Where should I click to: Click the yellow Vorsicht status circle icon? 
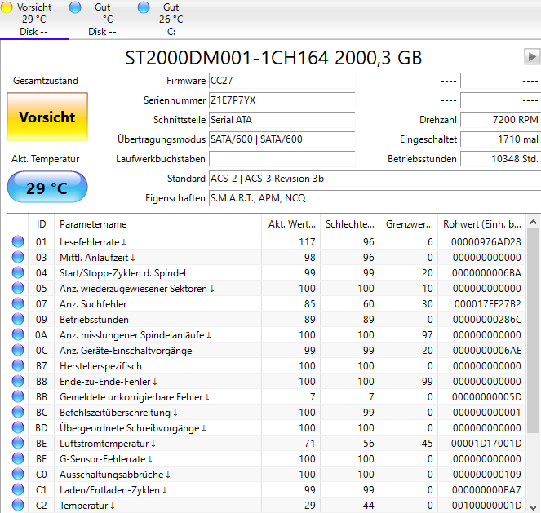(x=7, y=7)
